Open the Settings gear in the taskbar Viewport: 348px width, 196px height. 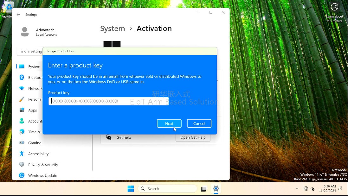[216, 189]
